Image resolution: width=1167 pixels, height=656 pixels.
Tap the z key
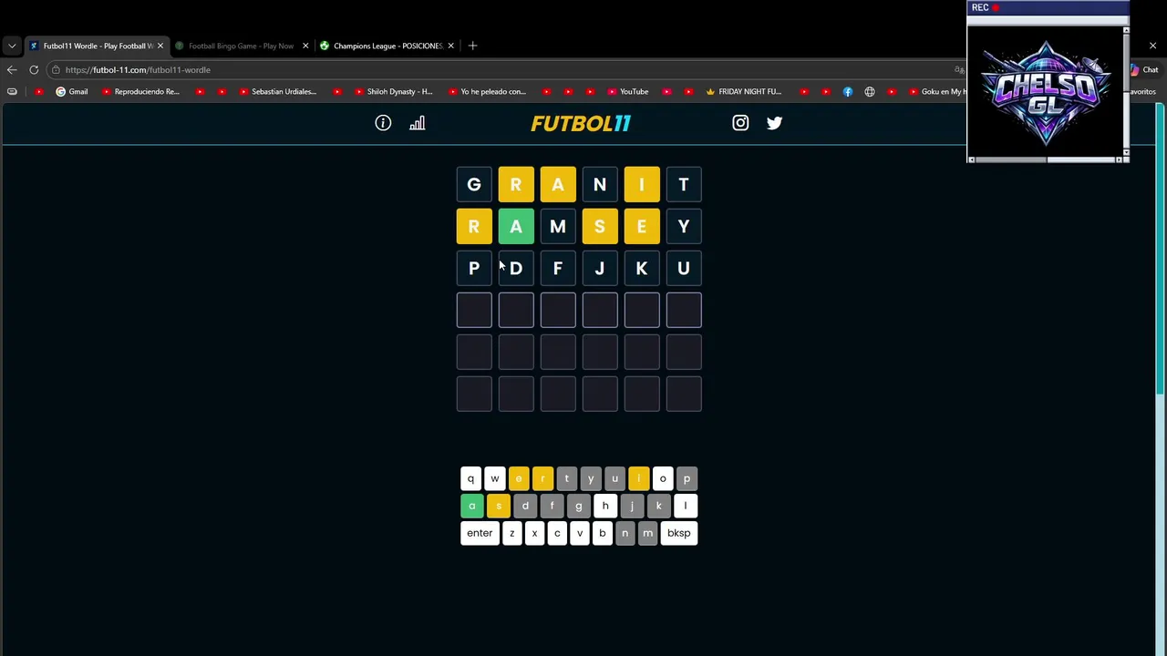click(511, 533)
